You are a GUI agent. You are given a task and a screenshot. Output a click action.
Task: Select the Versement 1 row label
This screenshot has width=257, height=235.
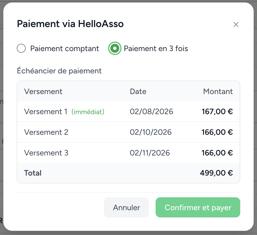[x=46, y=112]
